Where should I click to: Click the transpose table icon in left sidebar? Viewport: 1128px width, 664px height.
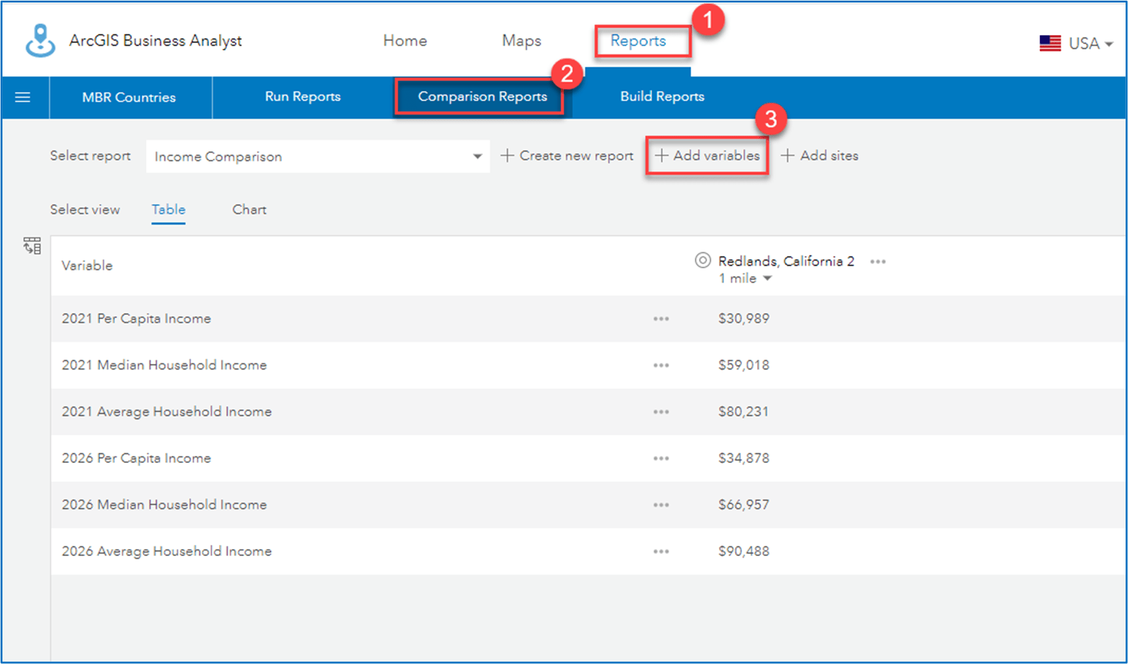coord(31,246)
